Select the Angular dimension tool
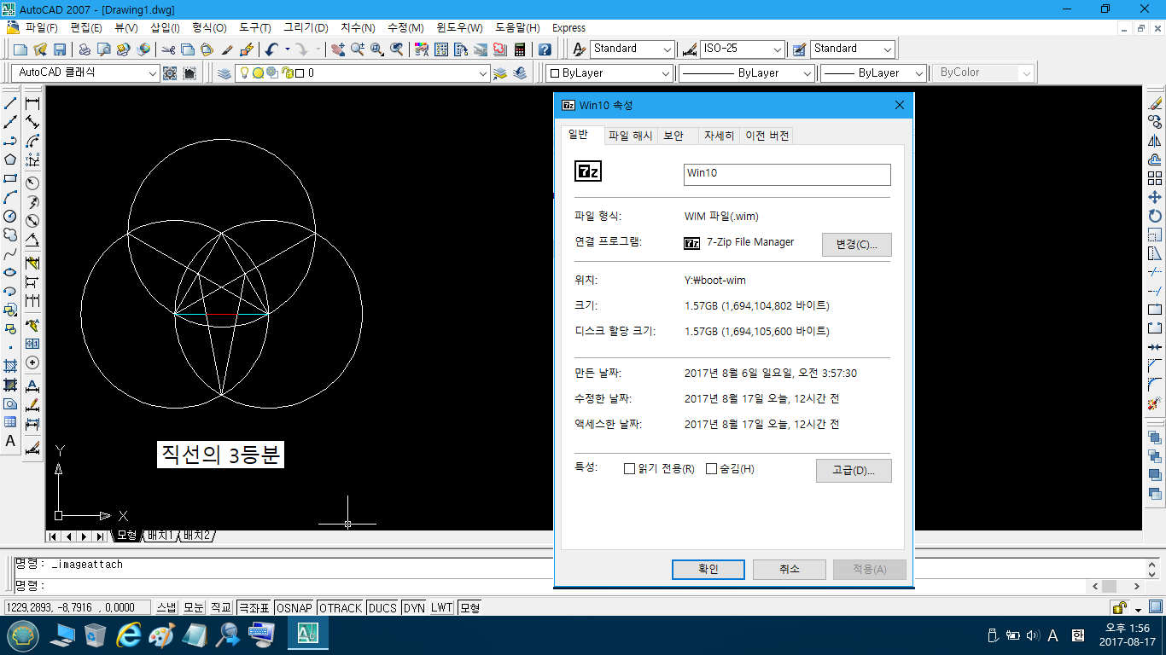 tap(32, 240)
